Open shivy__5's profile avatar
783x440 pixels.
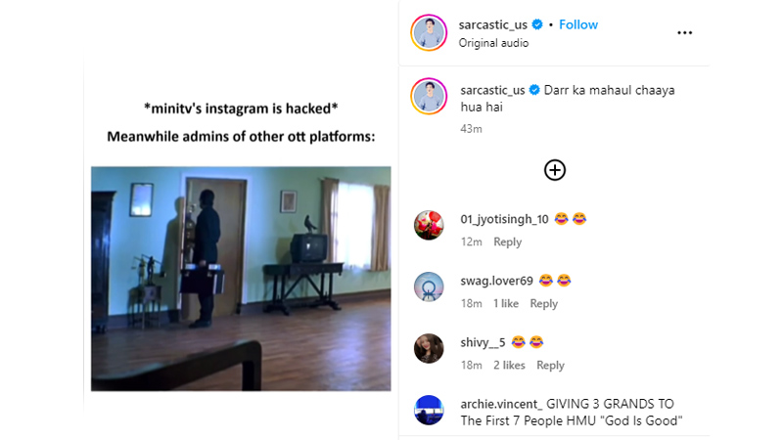429,348
